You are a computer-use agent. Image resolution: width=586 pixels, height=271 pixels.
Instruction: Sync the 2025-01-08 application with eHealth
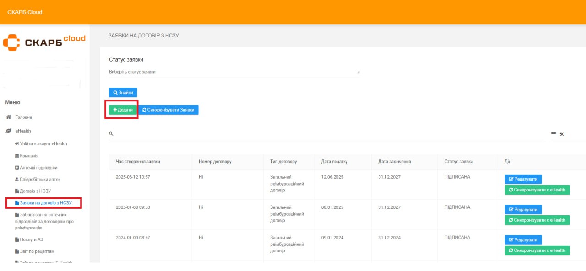[x=537, y=220]
